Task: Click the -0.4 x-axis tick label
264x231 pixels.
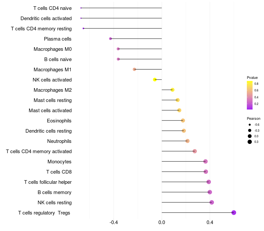Action: [114, 222]
